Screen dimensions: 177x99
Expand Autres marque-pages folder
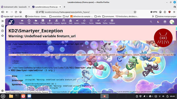click(x=166, y=16)
